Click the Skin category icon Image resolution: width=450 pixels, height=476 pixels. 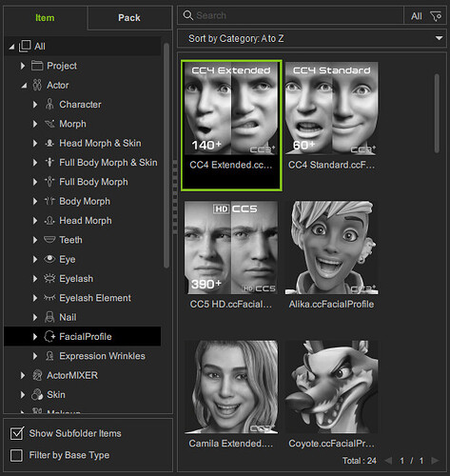[37, 394]
